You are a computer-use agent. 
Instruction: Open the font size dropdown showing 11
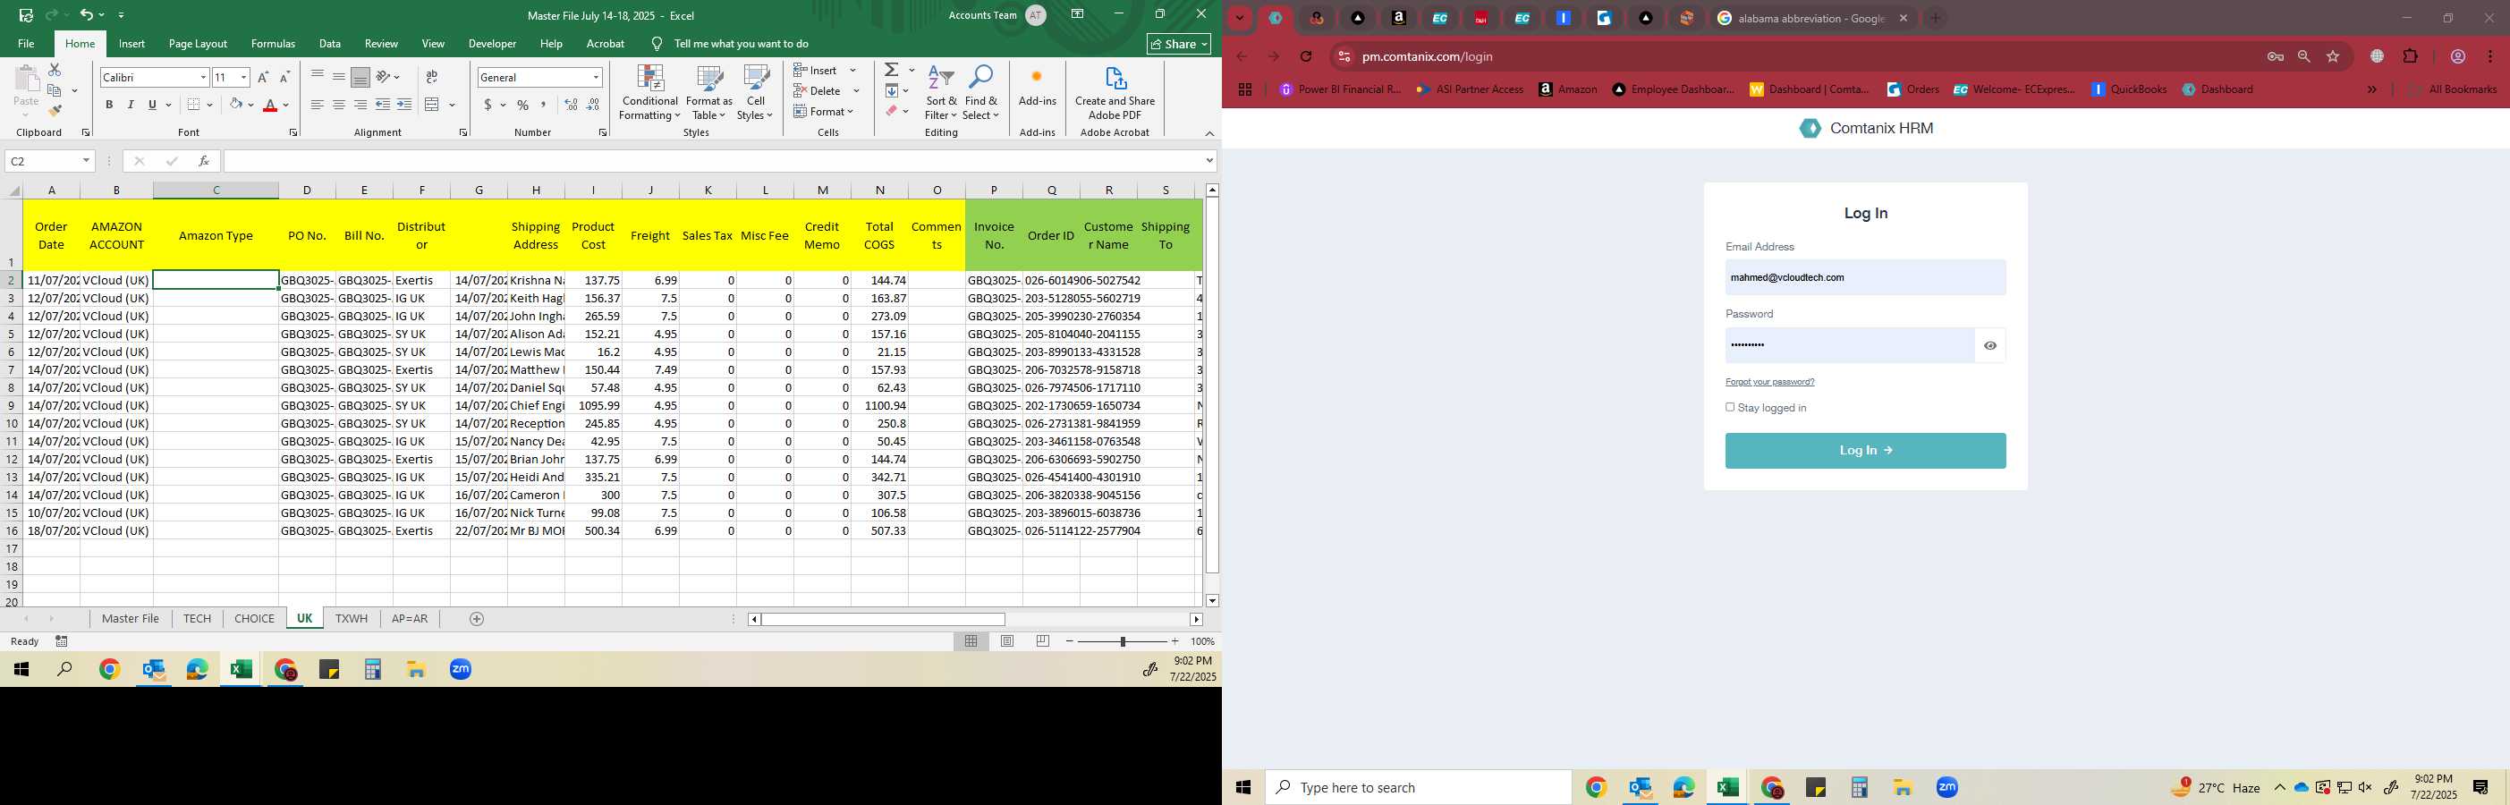click(x=243, y=77)
